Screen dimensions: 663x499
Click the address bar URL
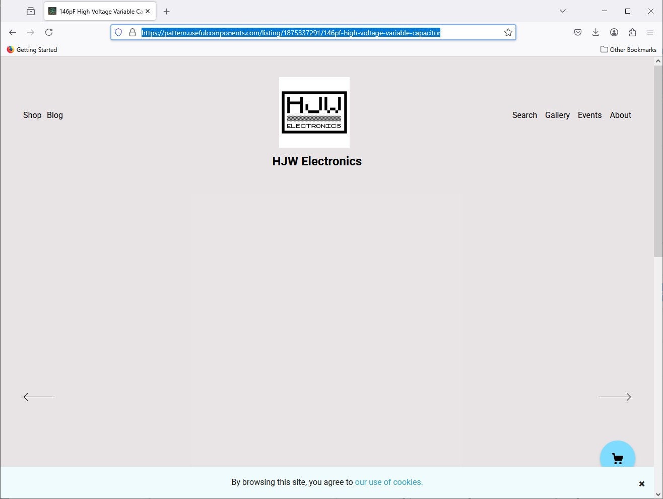(x=291, y=33)
